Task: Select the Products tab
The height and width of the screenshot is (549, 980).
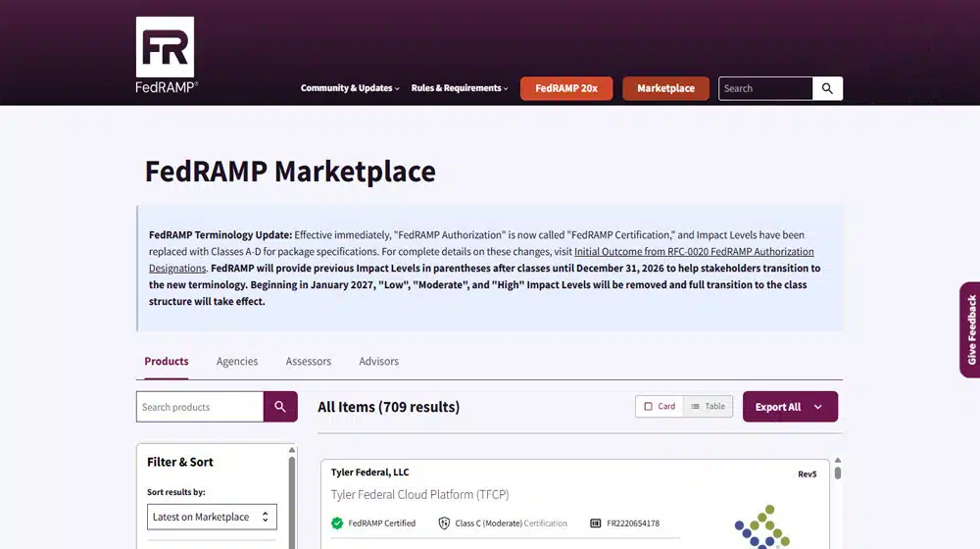Action: pyautogui.click(x=167, y=362)
